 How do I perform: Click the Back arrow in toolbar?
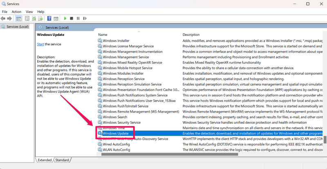4,18
